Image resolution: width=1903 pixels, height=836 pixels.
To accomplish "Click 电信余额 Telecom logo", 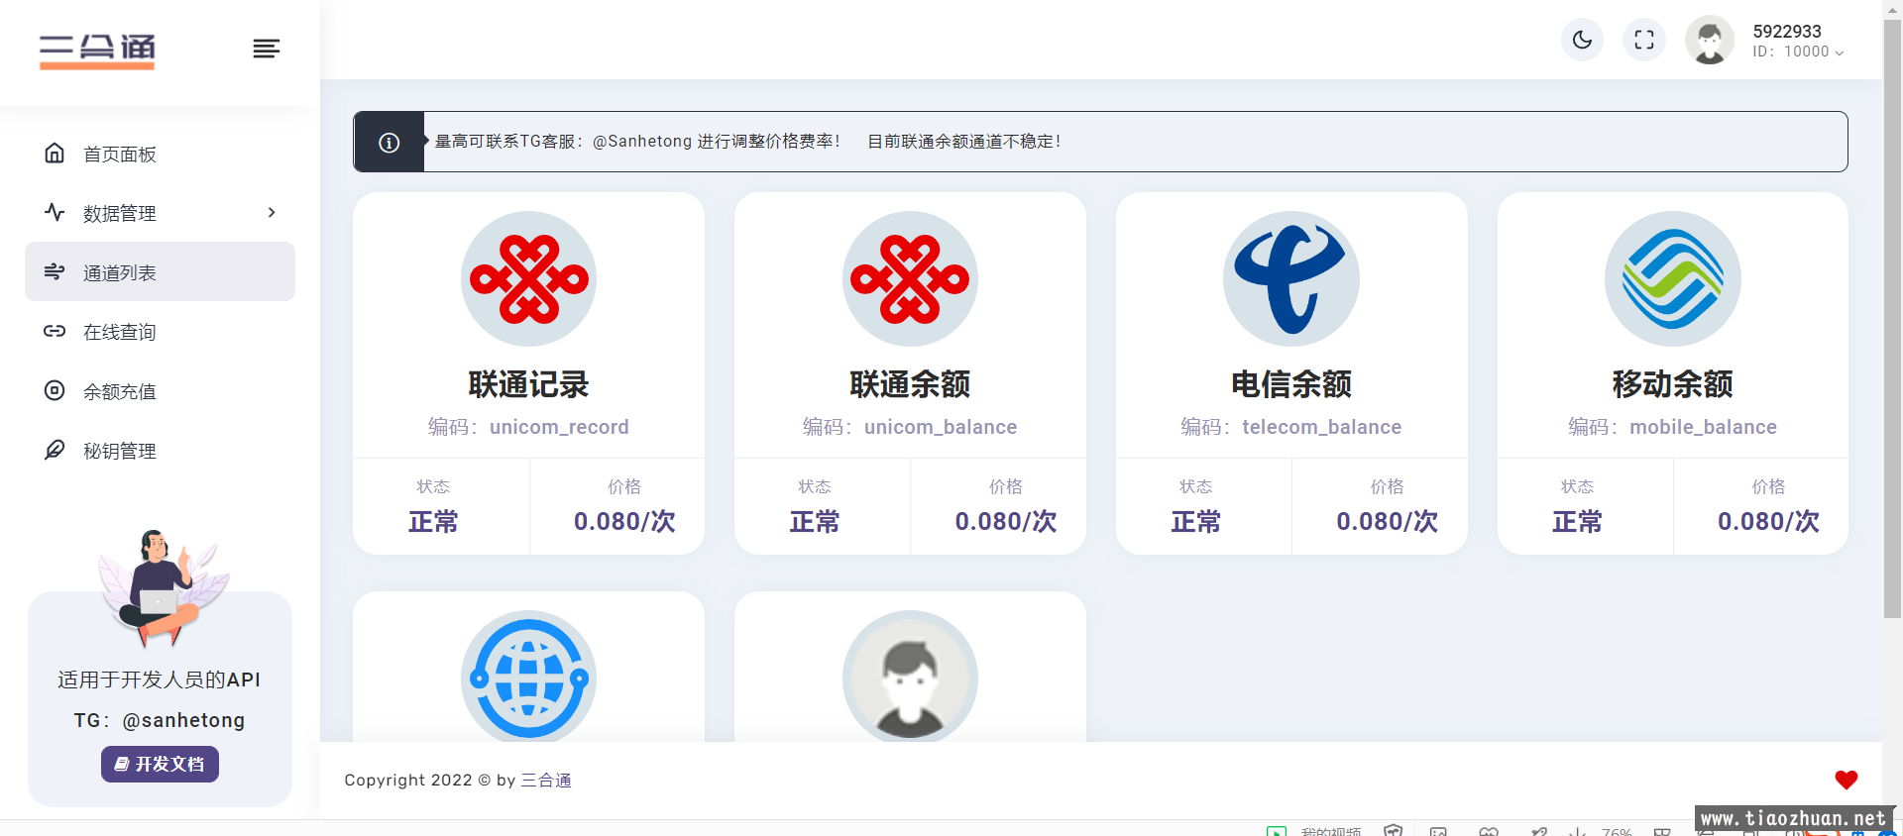I will (1291, 279).
